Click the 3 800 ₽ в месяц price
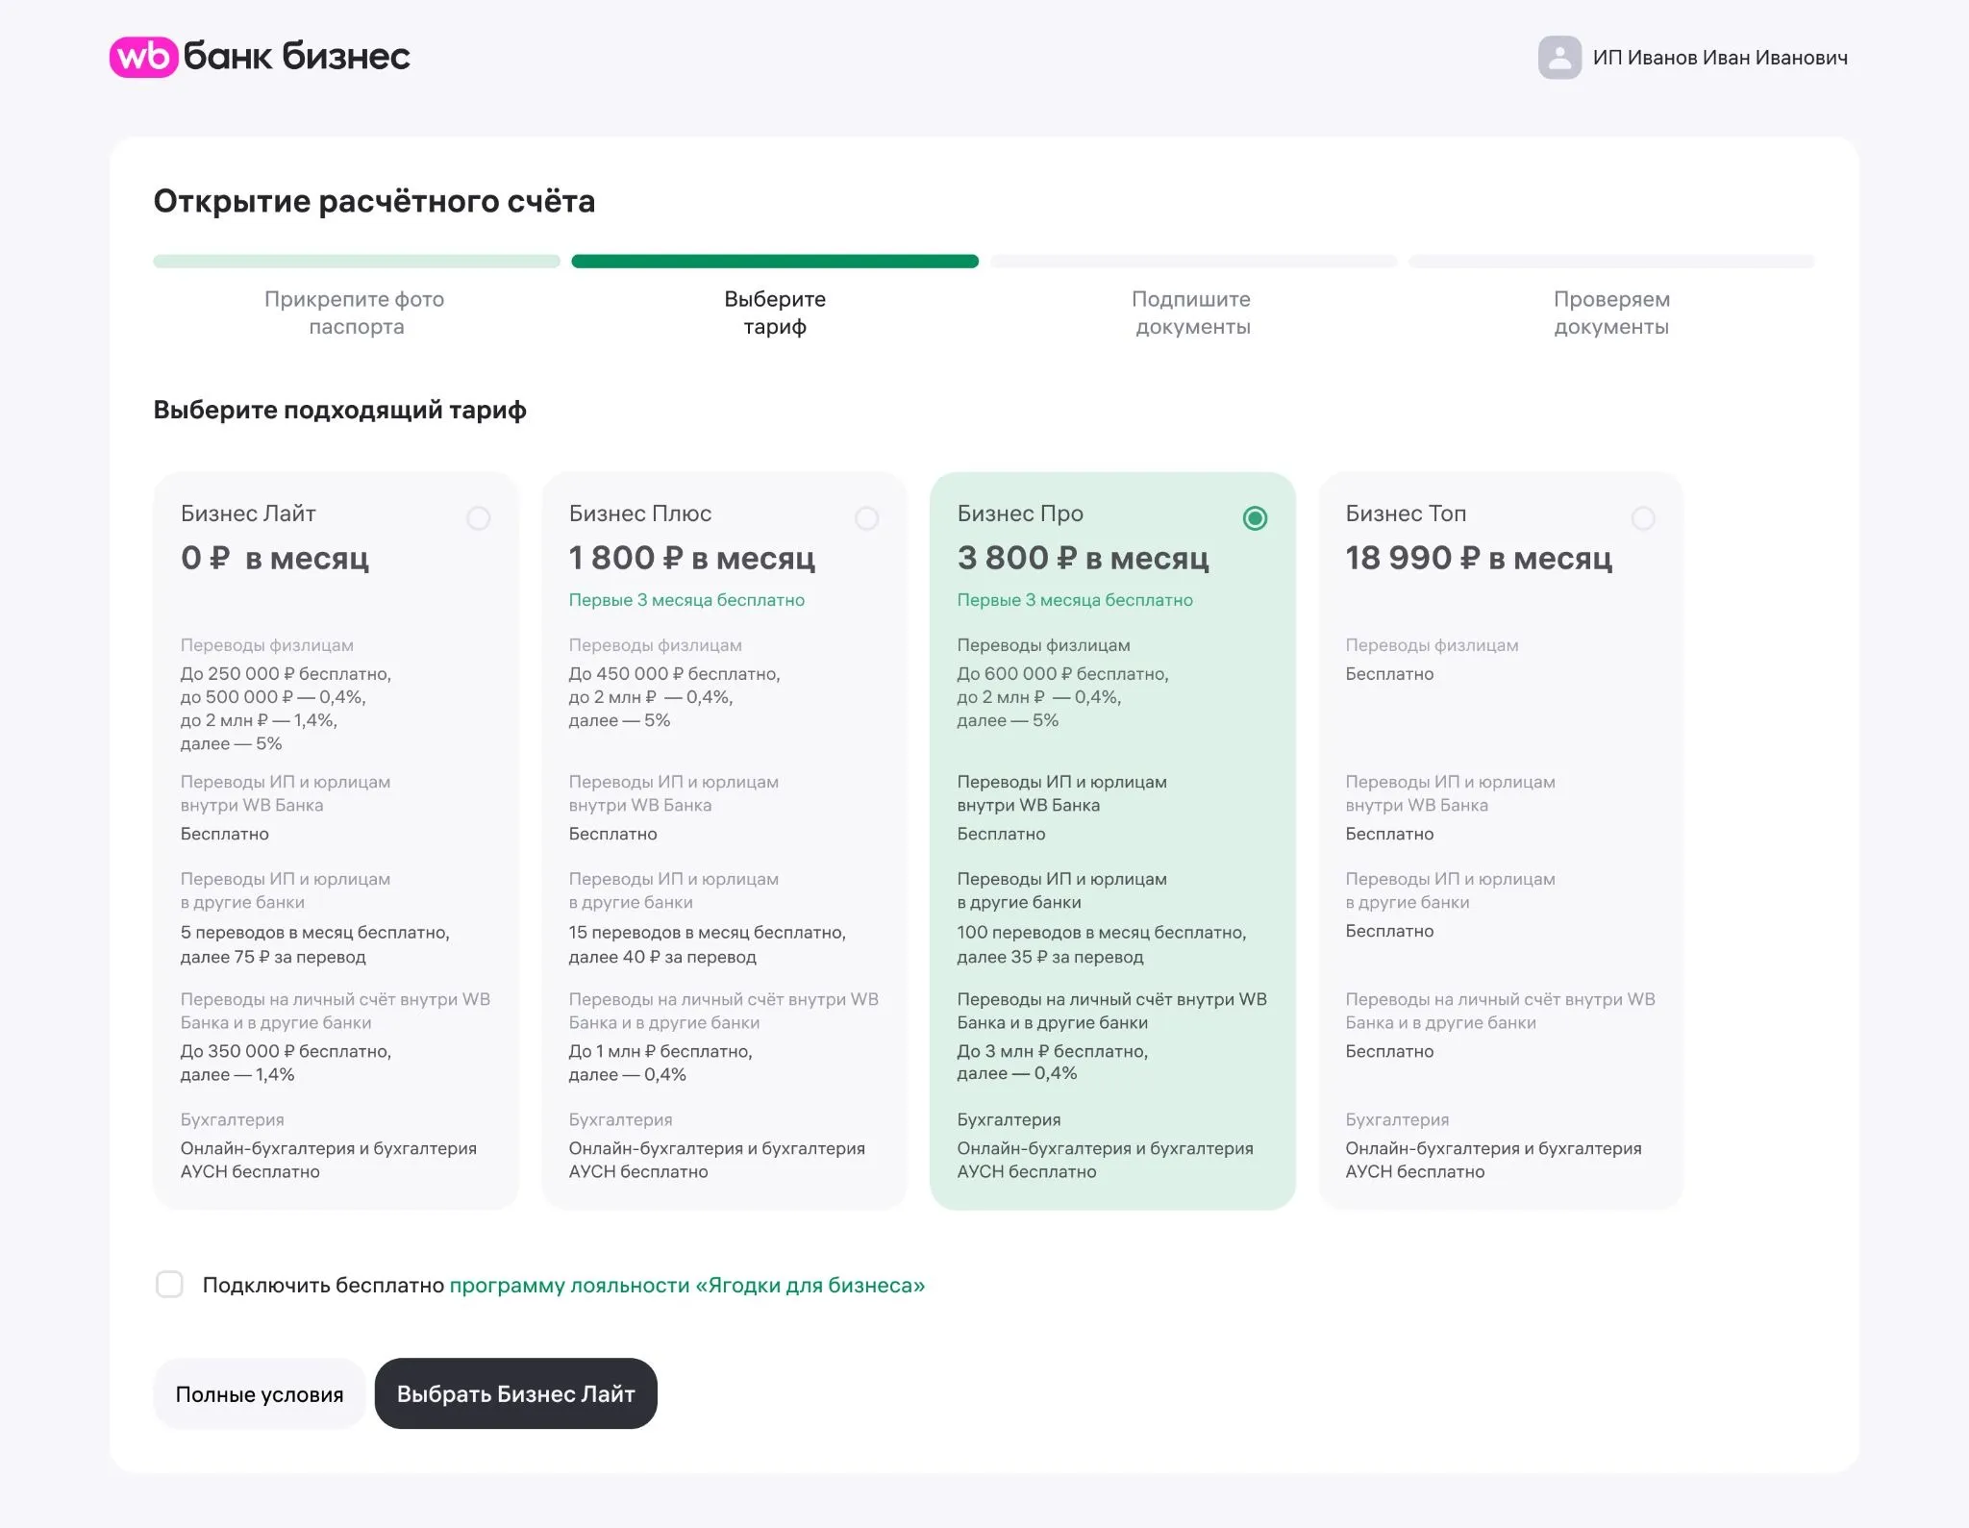This screenshot has height=1528, width=1969. click(1084, 558)
